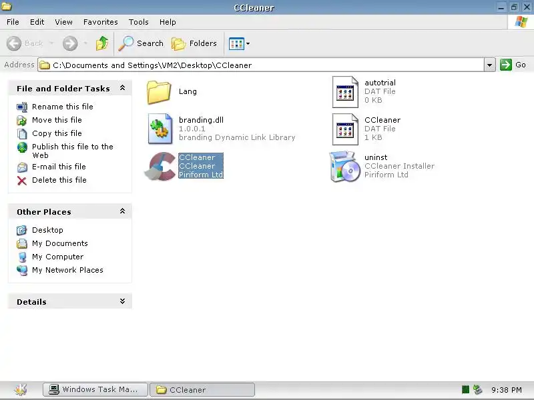This screenshot has height=400, width=534.
Task: Open the Lang folder icon
Action: 159,92
